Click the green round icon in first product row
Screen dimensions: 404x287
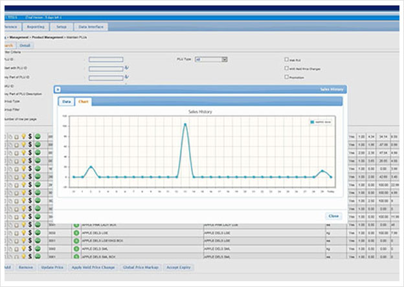(x=38, y=136)
